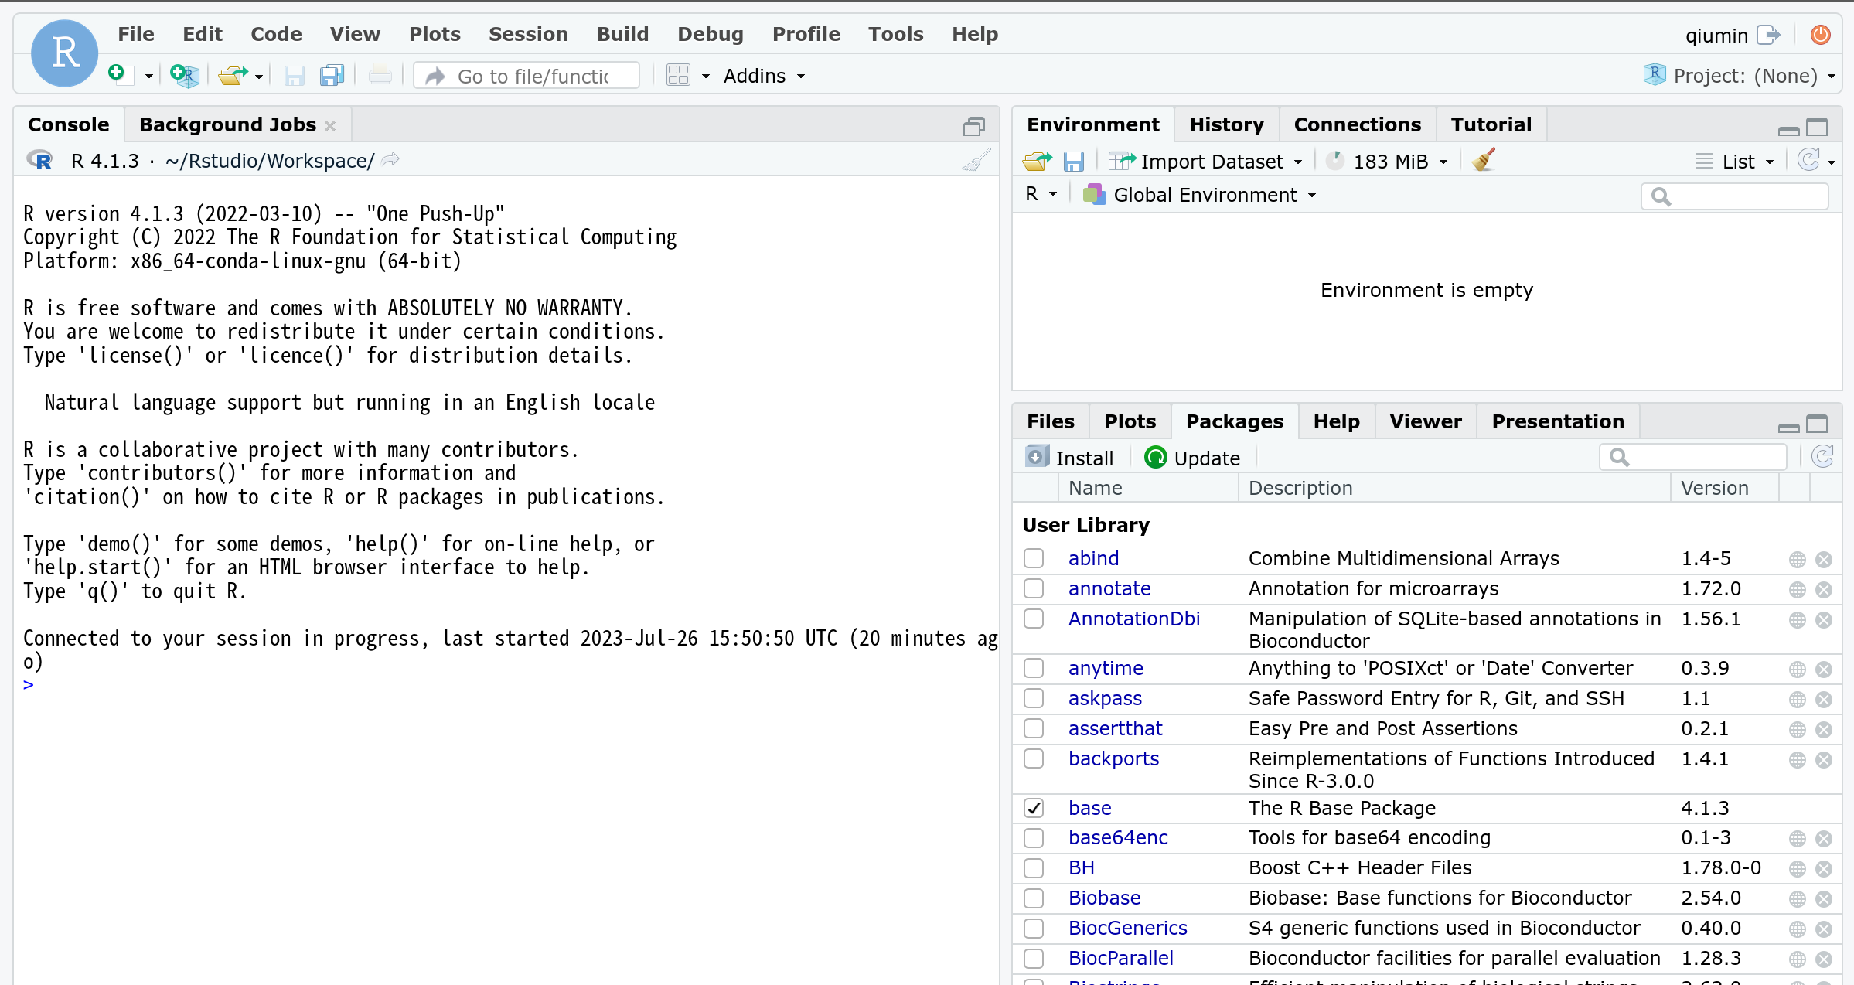The image size is (1854, 985).
Task: Quit session with the power icon
Action: point(1821,35)
